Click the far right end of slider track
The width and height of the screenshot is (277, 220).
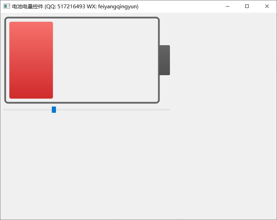pyautogui.click(x=168, y=110)
